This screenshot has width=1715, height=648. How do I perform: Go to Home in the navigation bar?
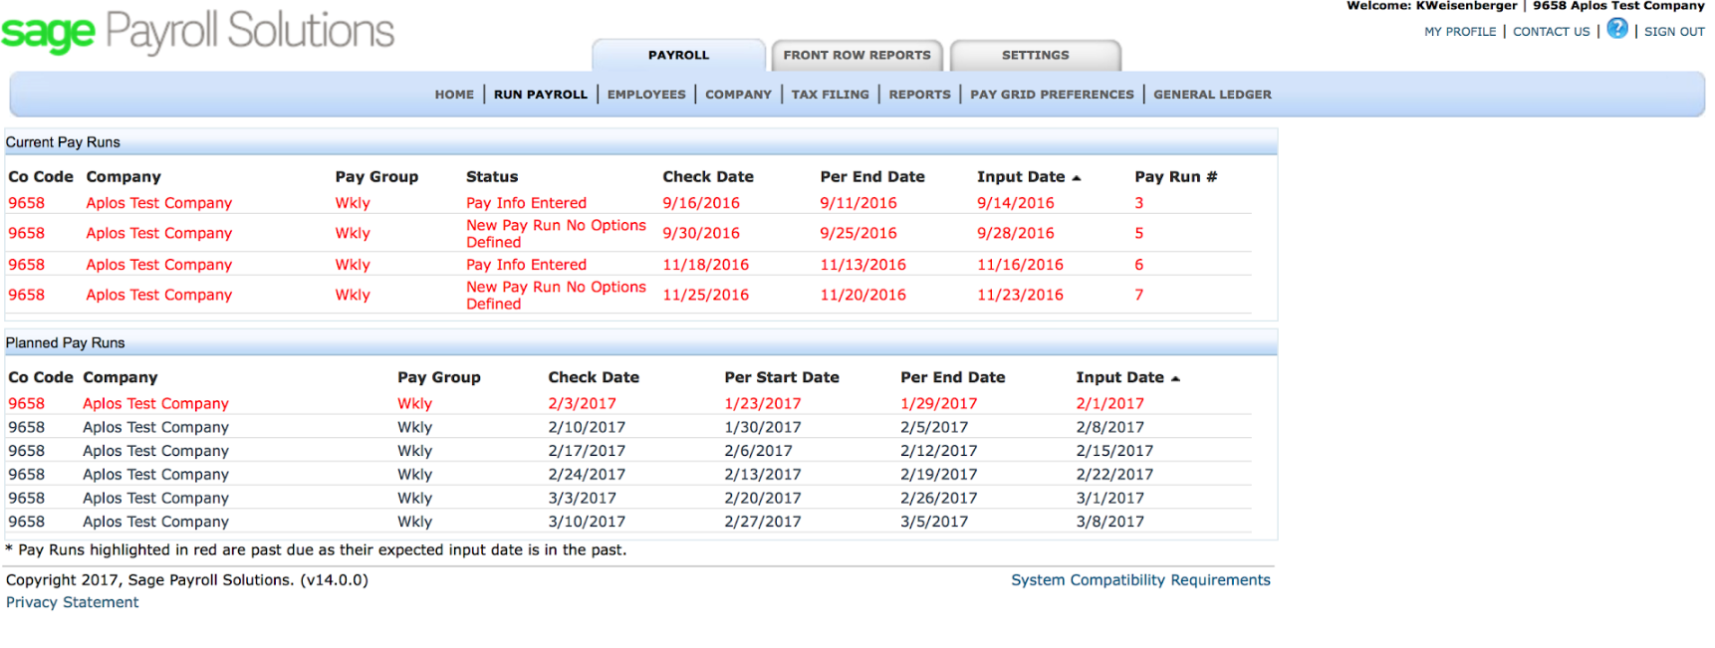[x=454, y=95]
